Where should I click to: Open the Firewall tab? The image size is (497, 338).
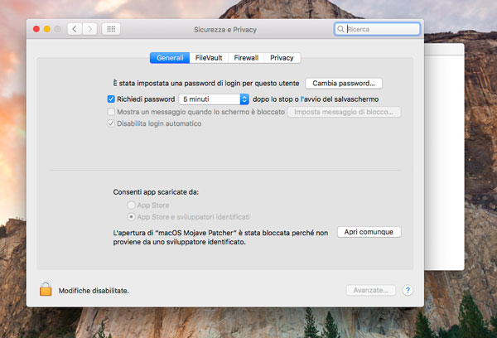246,58
